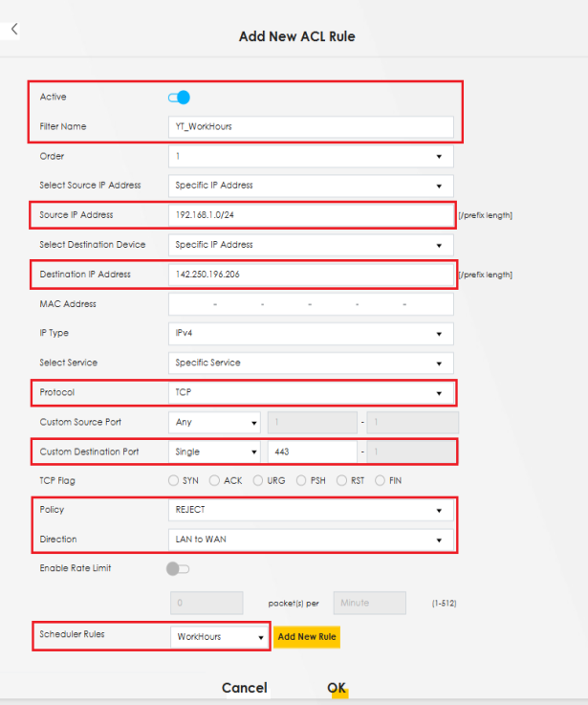This screenshot has width=588, height=705.
Task: Select the FIN TCP flag
Action: (x=381, y=480)
